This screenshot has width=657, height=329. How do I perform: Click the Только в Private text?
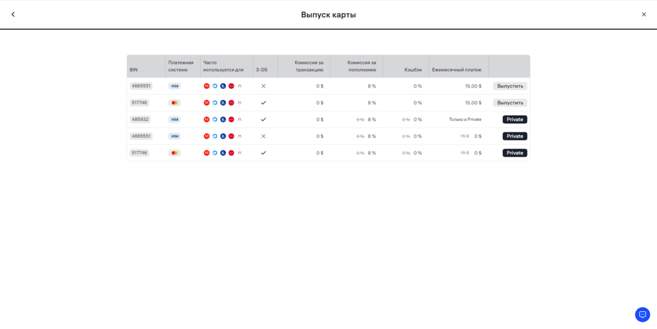click(x=465, y=119)
